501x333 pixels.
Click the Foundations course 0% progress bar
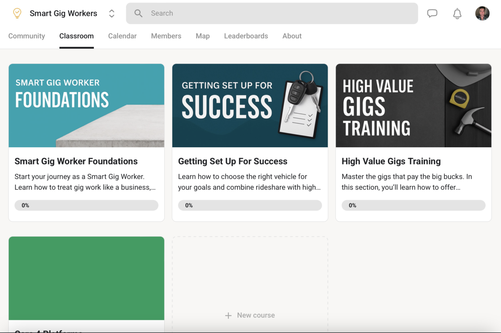point(86,205)
